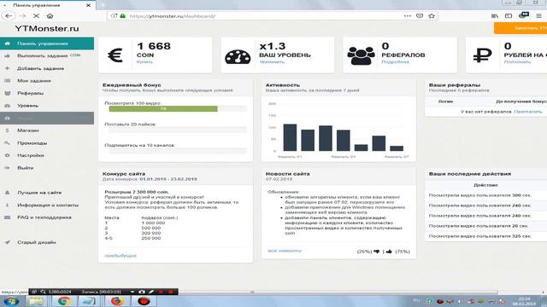Click the speedometer level icon
Viewport: 547px width, 307px height.
tap(238, 57)
